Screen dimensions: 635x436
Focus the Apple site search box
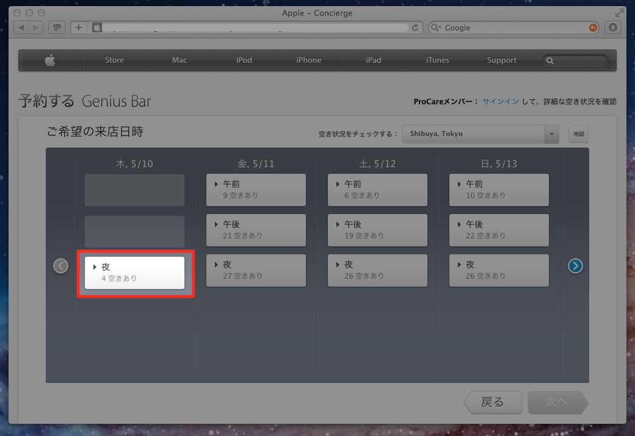(x=575, y=60)
